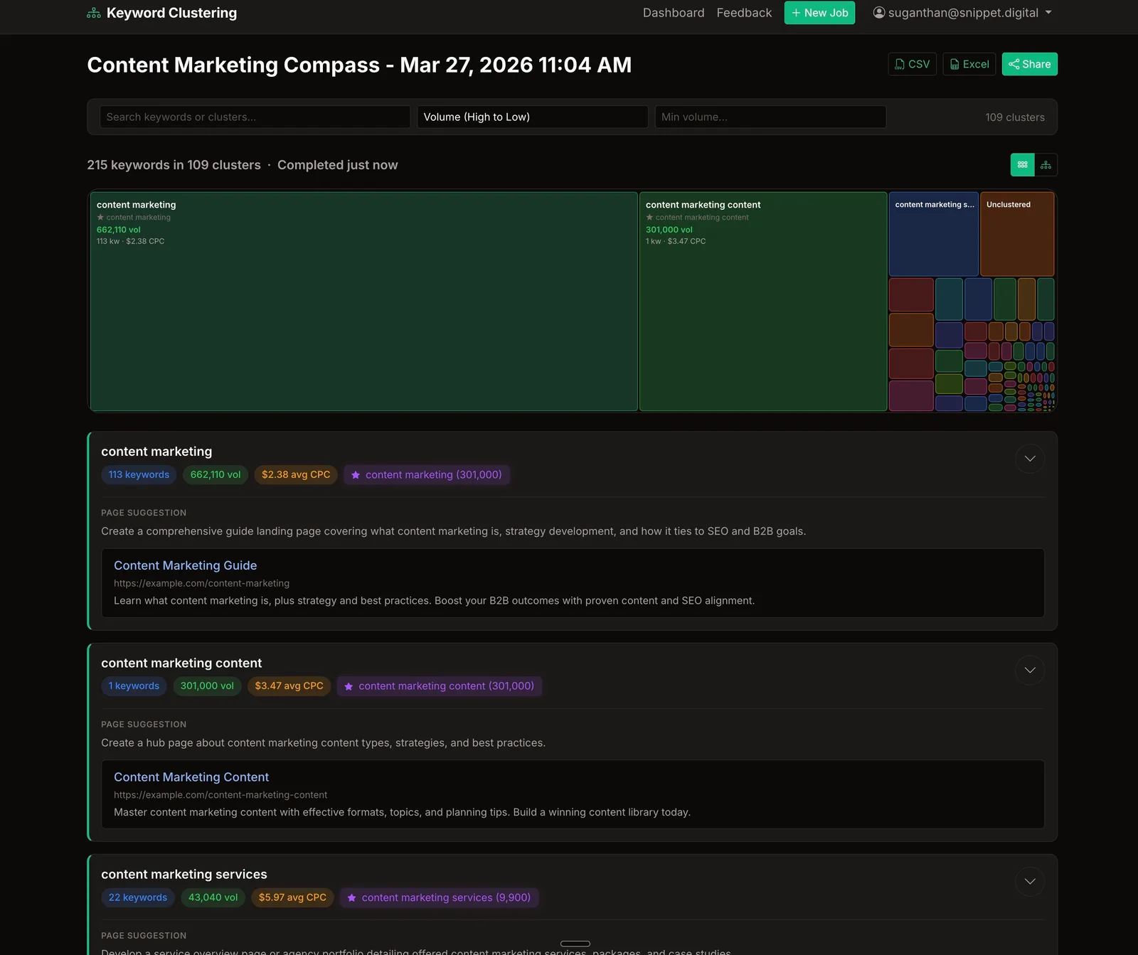Open the Content Marketing Content title link
The image size is (1138, 955).
coord(191,777)
